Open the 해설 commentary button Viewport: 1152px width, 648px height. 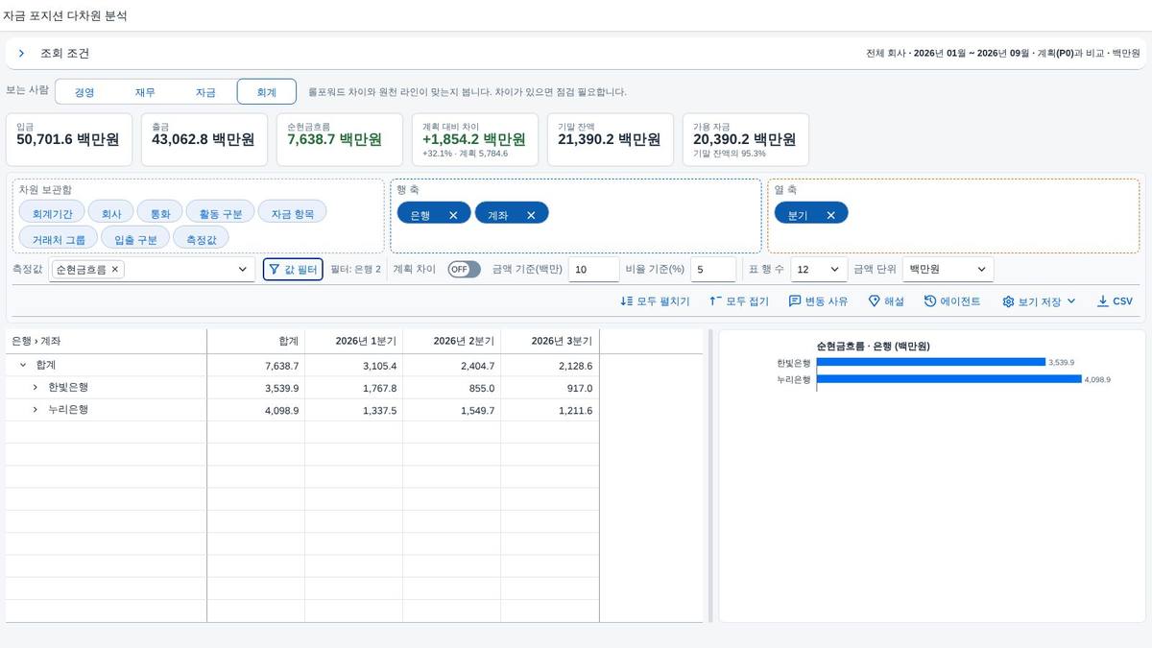pos(886,301)
